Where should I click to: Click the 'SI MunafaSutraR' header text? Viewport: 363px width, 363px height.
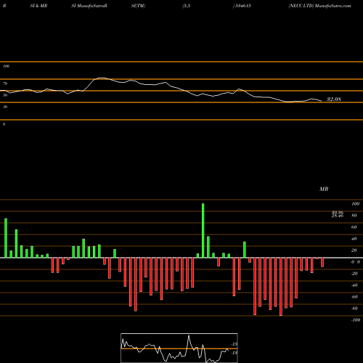(89, 6)
